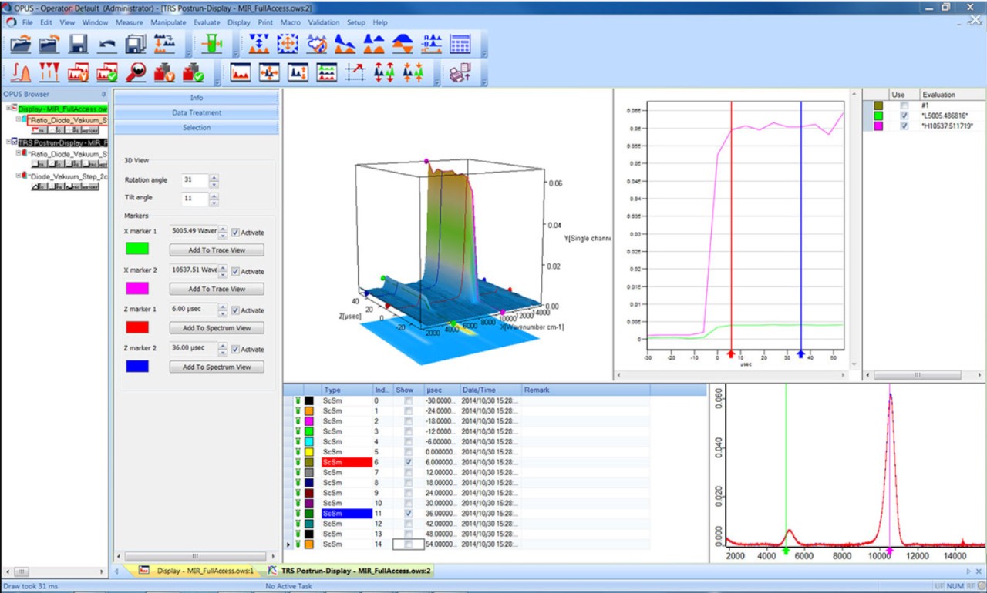Click Add To Trace View for X marker 1

217,250
